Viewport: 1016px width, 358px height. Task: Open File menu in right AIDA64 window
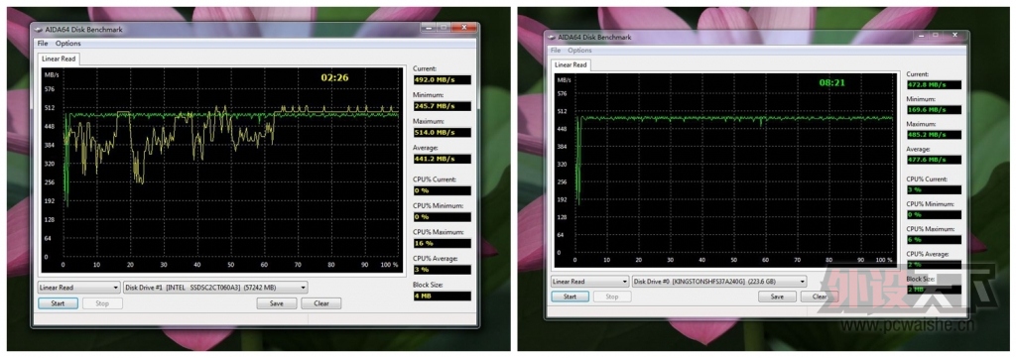click(x=556, y=50)
